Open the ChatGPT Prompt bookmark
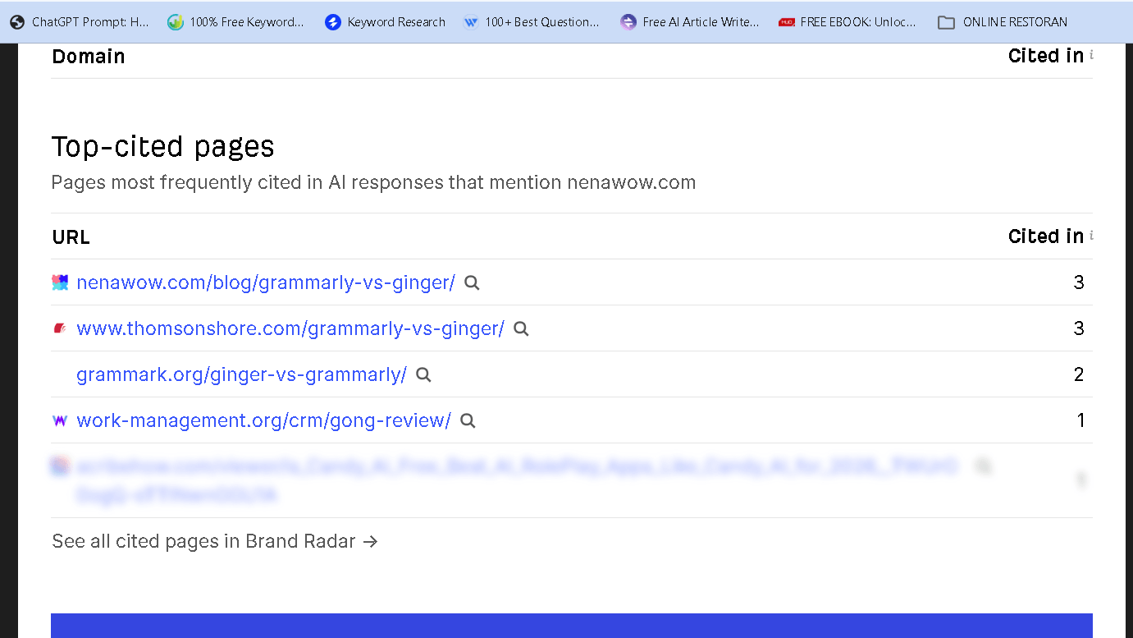 click(80, 22)
